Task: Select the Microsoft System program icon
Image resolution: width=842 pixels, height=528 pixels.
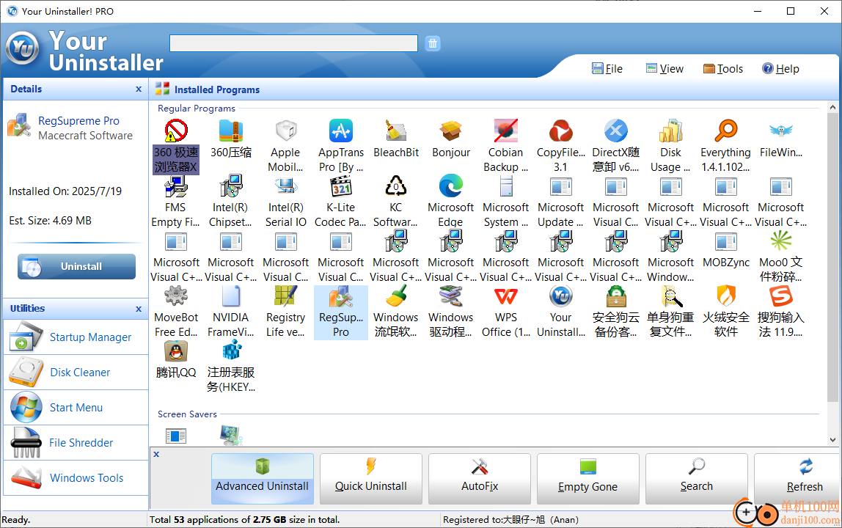Action: pyautogui.click(x=506, y=186)
